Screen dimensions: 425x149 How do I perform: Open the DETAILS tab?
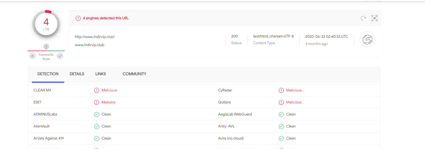[77, 74]
